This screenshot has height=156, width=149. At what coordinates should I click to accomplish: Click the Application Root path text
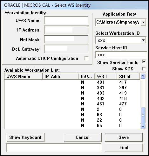click(x=118, y=22)
